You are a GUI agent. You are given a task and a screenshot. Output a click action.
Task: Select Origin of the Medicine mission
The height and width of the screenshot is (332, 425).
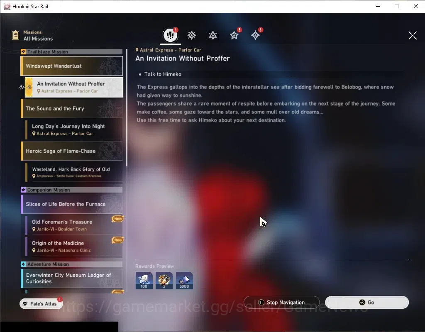click(x=74, y=247)
